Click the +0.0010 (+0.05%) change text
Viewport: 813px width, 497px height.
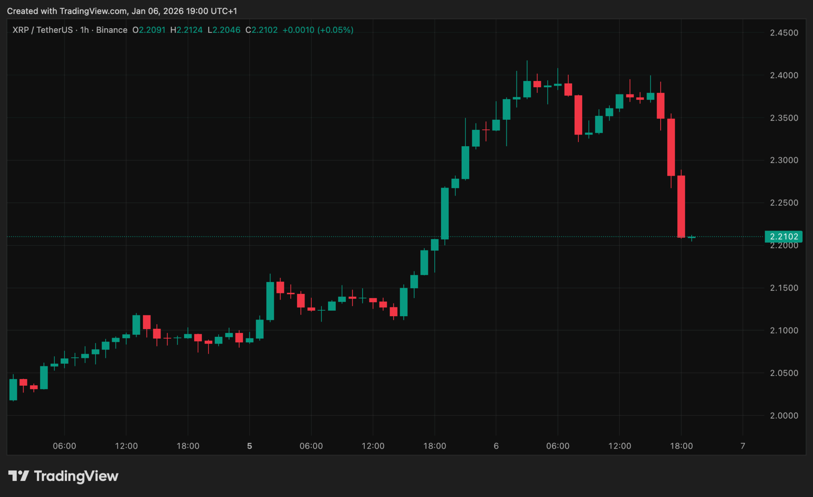(318, 30)
